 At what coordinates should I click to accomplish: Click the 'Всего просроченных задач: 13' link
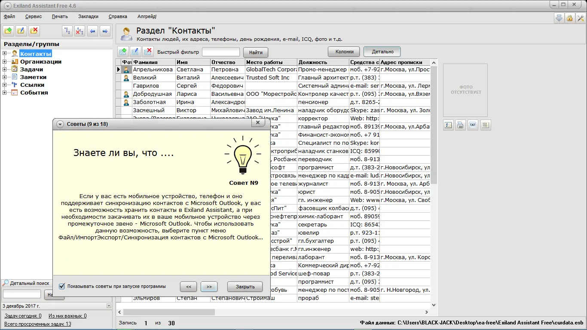[38, 324]
